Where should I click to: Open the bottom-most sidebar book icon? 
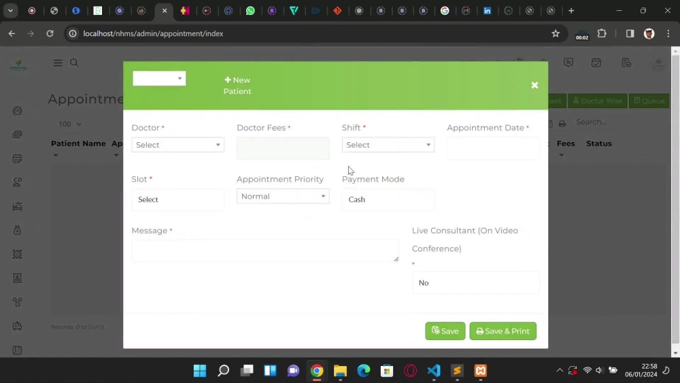pyautogui.click(x=18, y=350)
